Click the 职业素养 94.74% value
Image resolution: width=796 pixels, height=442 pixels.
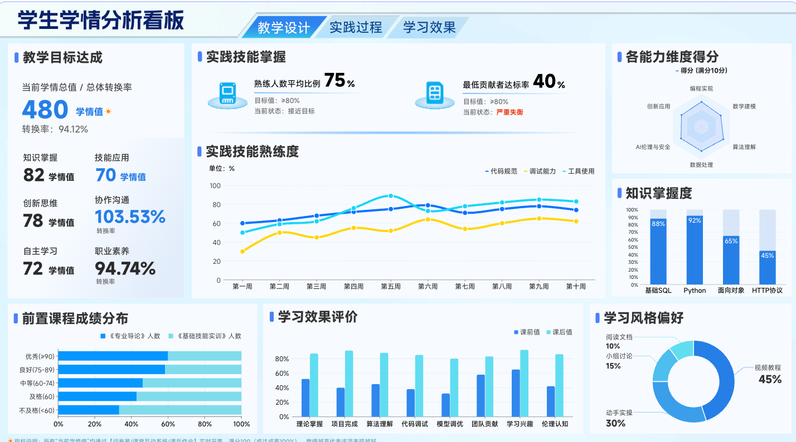click(x=125, y=268)
